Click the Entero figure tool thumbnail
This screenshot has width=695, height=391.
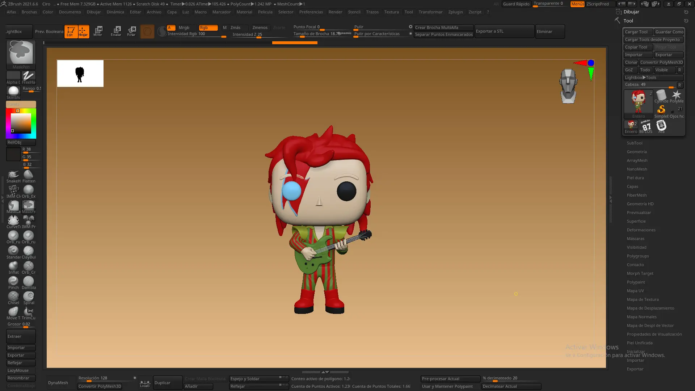pos(639,104)
